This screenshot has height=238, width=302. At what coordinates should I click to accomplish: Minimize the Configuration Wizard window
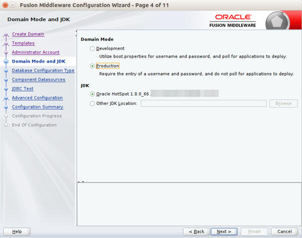coord(12,5)
